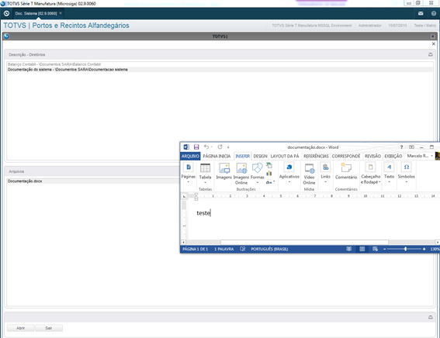Switch to the PÁGINA INICIAL ribbon tab
Image resolution: width=440 pixels, height=338 pixels.
click(217, 156)
